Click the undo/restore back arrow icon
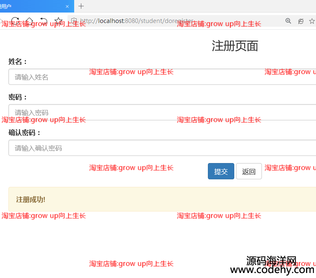This screenshot has width=316, height=278. [44, 21]
